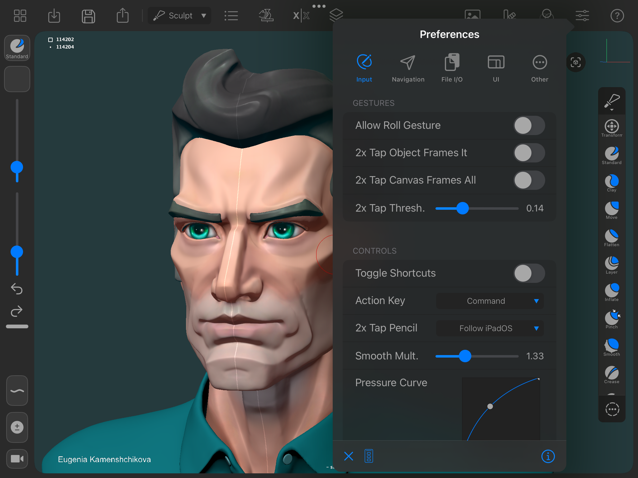Turn on Toggle Shortcuts switch
Viewport: 638px width, 478px height.
pyautogui.click(x=529, y=273)
